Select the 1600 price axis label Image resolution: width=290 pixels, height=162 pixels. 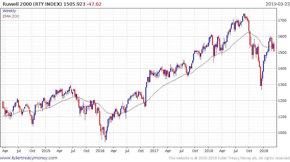click(x=282, y=36)
